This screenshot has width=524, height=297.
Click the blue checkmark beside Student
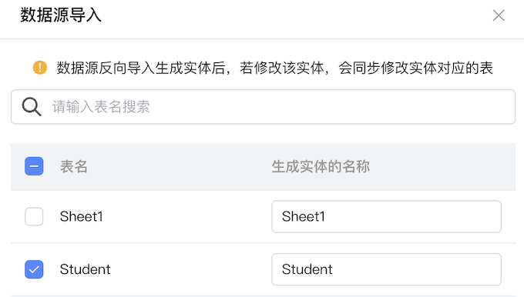[x=34, y=269]
